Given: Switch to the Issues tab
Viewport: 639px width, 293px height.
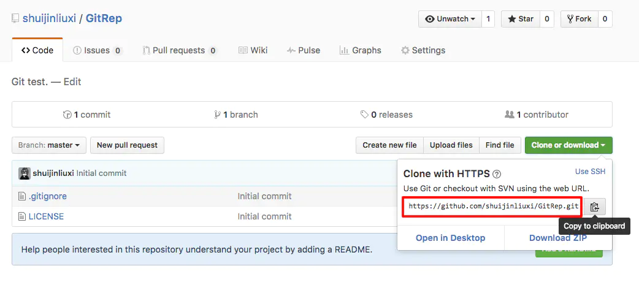Looking at the screenshot, I should point(97,50).
